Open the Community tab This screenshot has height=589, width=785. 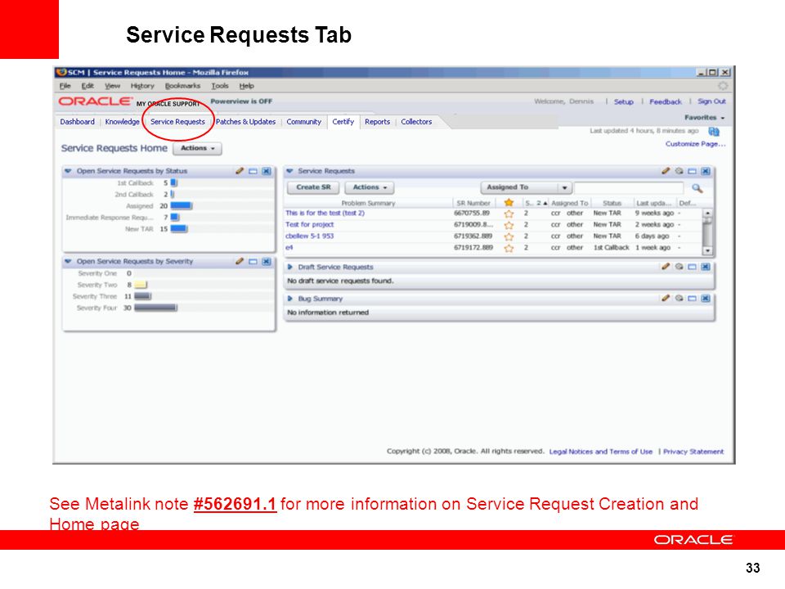tap(304, 122)
